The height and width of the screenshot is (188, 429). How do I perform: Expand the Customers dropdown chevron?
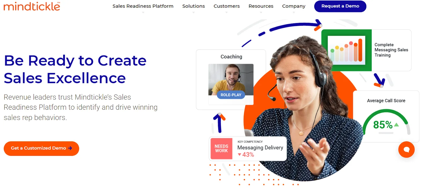tap(227, 12)
